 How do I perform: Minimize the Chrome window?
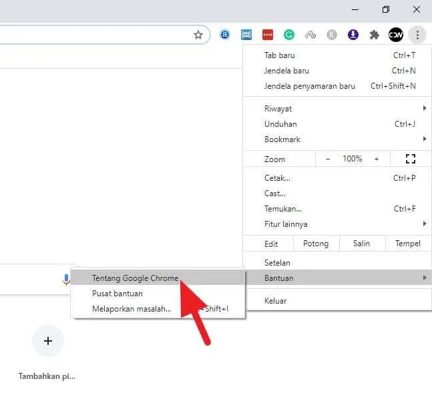pyautogui.click(x=355, y=9)
